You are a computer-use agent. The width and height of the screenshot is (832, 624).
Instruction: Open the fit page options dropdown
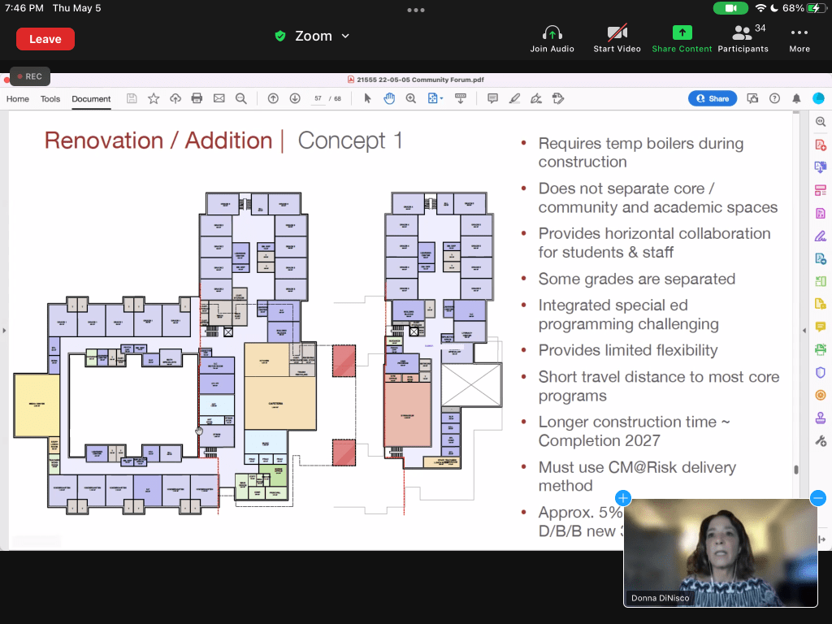point(435,98)
